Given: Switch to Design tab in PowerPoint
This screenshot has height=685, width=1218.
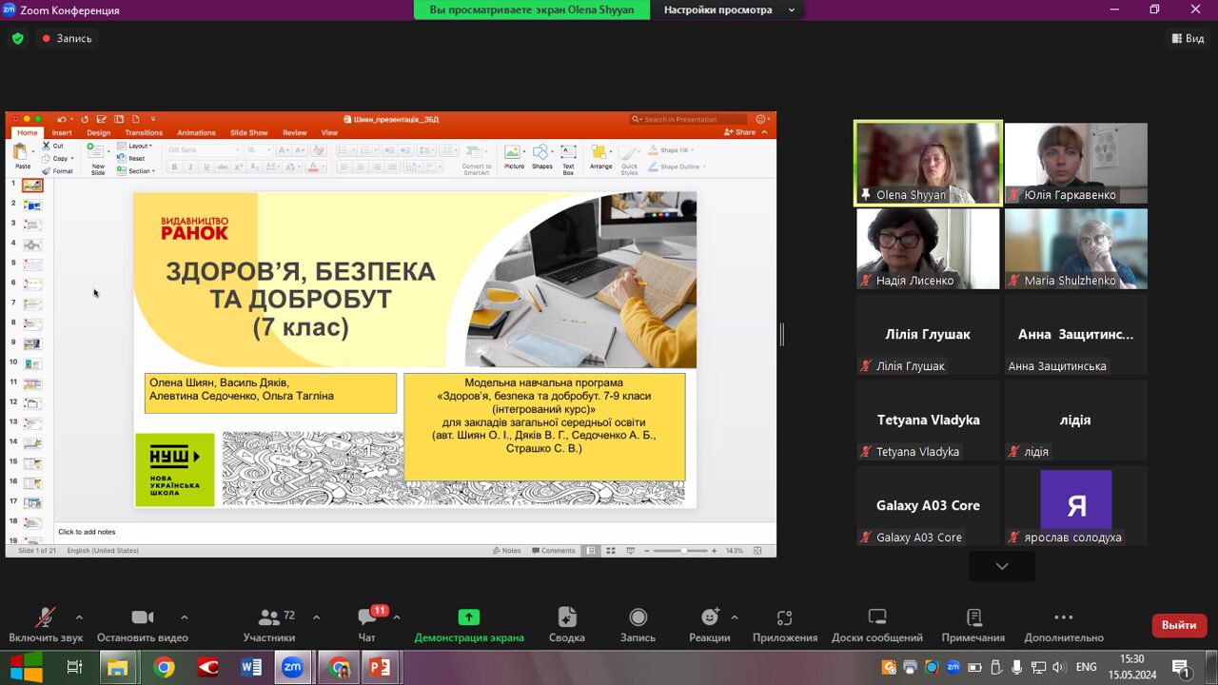Looking at the screenshot, I should coord(99,132).
